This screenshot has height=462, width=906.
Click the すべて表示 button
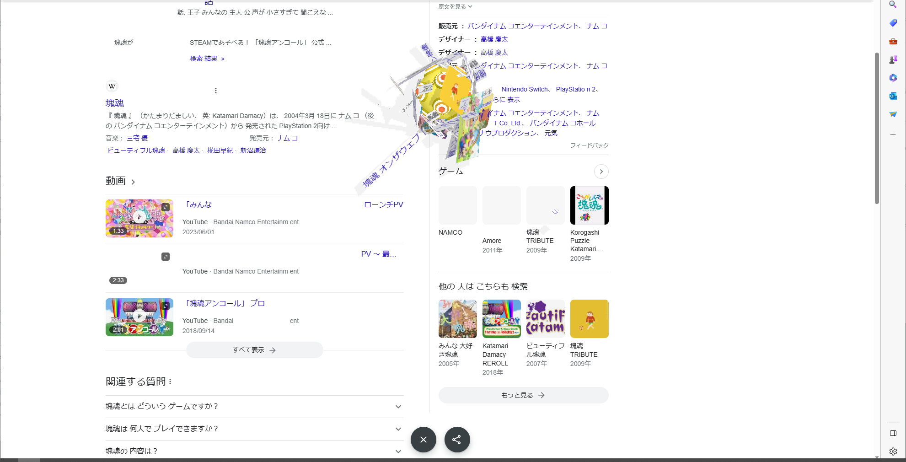point(254,350)
